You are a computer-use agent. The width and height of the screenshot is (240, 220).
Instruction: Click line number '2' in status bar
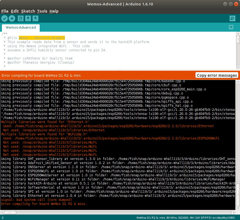point(3,218)
